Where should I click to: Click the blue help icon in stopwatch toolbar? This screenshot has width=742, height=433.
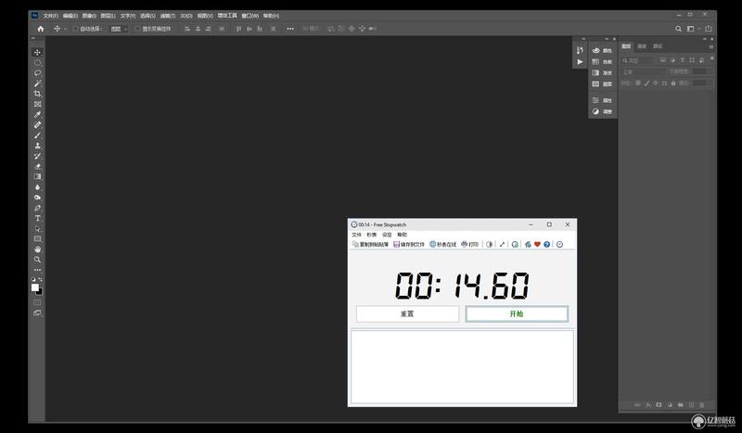(547, 244)
